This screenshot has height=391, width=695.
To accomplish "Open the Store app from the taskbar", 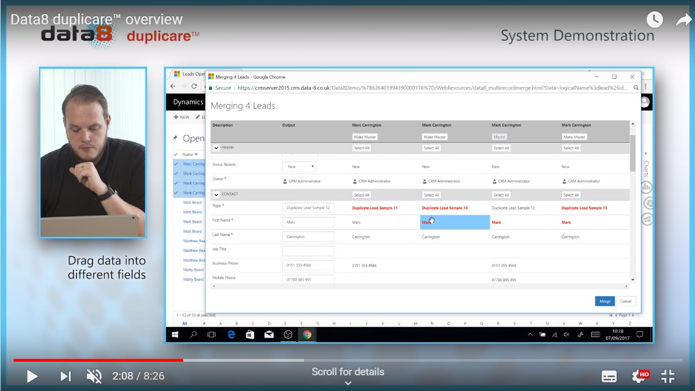I will point(250,335).
